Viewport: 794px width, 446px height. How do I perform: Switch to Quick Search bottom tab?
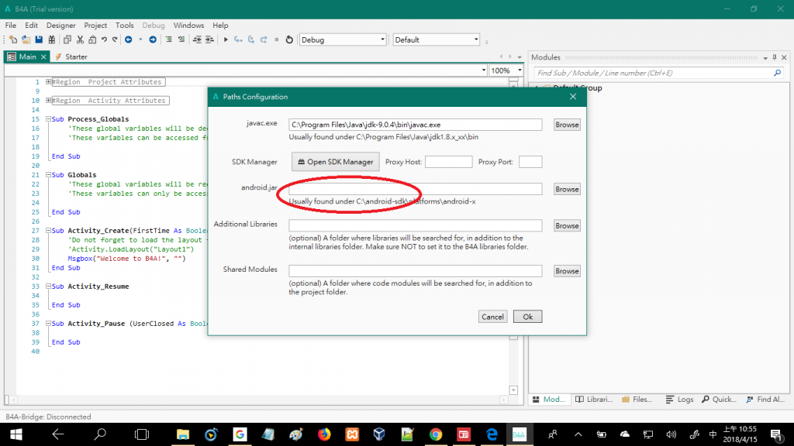(x=719, y=400)
